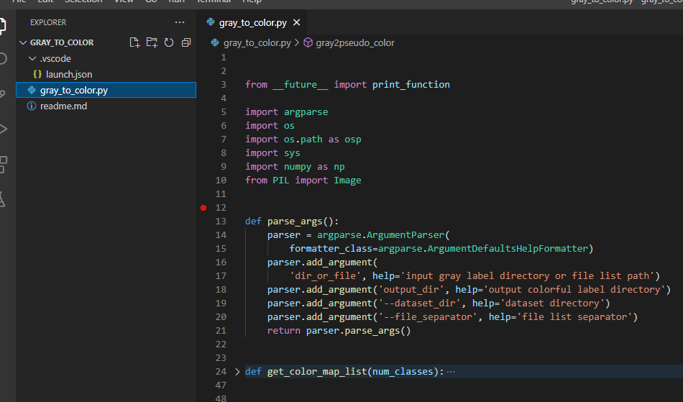683x402 pixels.
Task: Refresh the Explorer file tree
Action: 169,42
